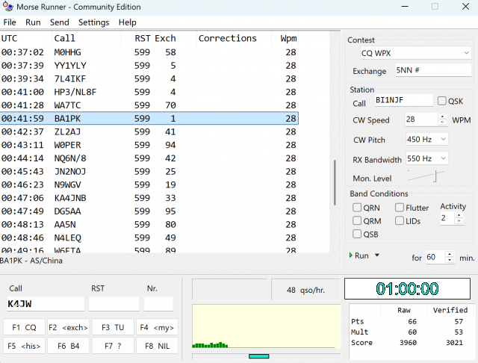Click the F7 ? button
The height and width of the screenshot is (363, 478).
113,346
